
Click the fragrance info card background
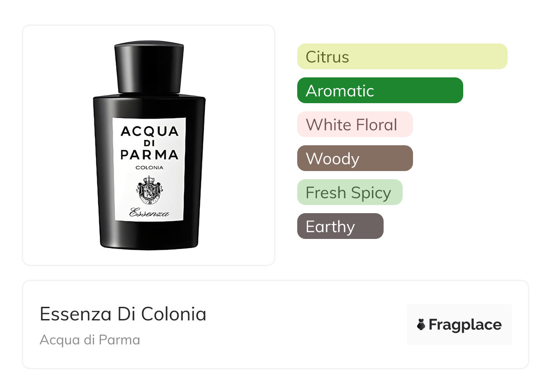(x=275, y=324)
